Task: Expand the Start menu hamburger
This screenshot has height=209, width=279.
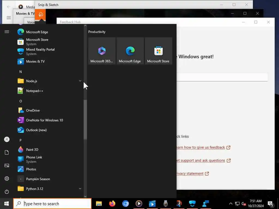Action: pyautogui.click(x=7, y=32)
